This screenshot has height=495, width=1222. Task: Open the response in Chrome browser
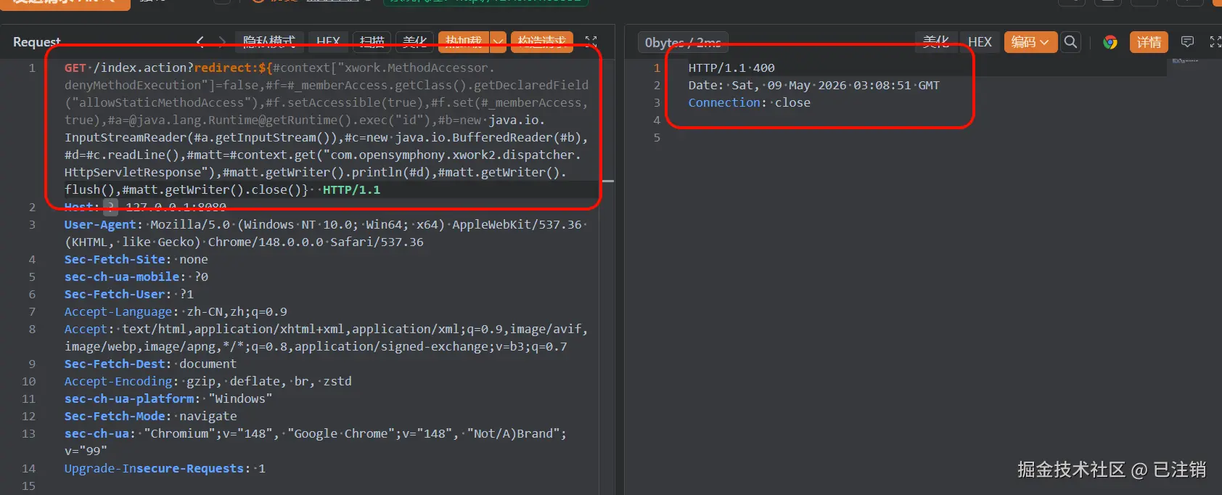pyautogui.click(x=1110, y=42)
